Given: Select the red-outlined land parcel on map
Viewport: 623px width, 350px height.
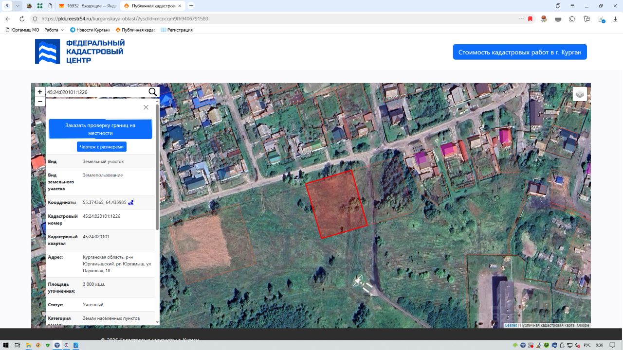Looking at the screenshot, I should [336, 204].
